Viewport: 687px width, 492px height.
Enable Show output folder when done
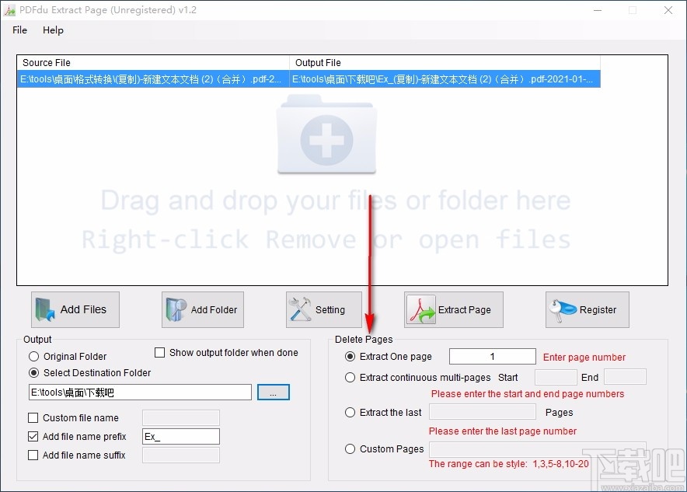click(160, 352)
